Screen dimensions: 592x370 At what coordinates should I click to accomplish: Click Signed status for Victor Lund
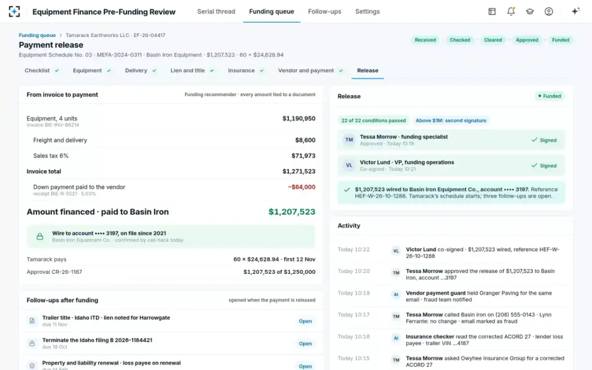544,166
